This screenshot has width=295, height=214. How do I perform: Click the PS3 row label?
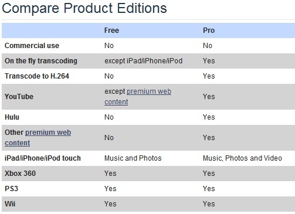[11, 189]
